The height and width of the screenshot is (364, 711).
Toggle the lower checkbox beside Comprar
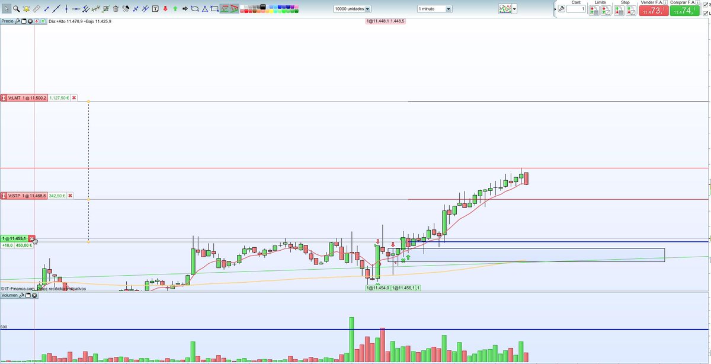pos(706,14)
